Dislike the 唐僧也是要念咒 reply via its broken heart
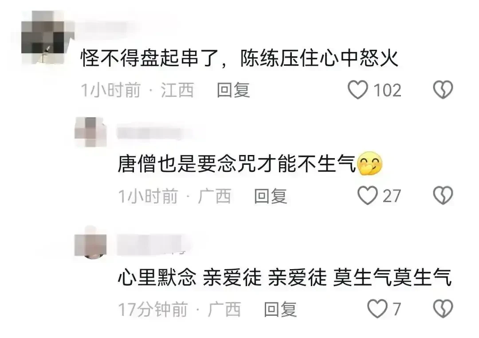Image resolution: width=479 pixels, height=338 pixels. tap(443, 196)
